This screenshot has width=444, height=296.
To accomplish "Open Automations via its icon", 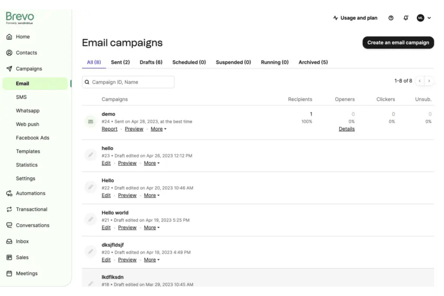I will tap(9, 193).
